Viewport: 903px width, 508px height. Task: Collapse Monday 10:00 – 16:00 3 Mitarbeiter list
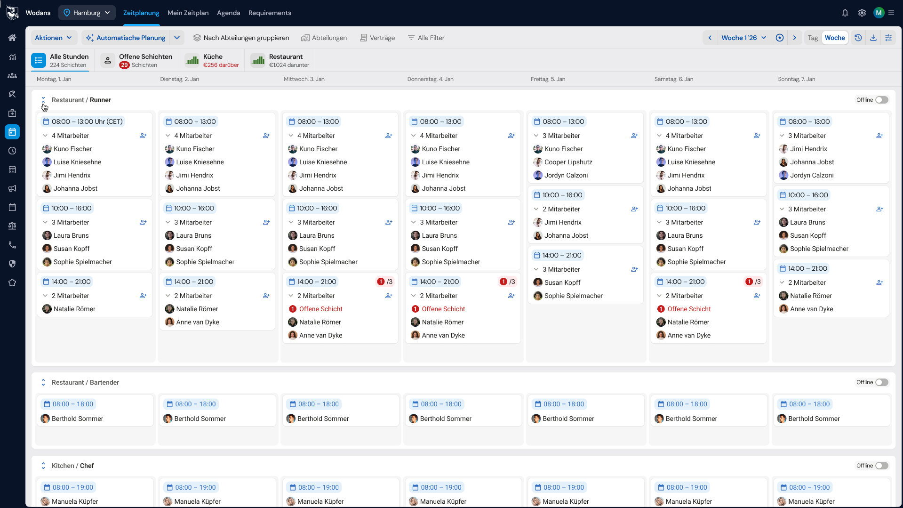click(45, 222)
